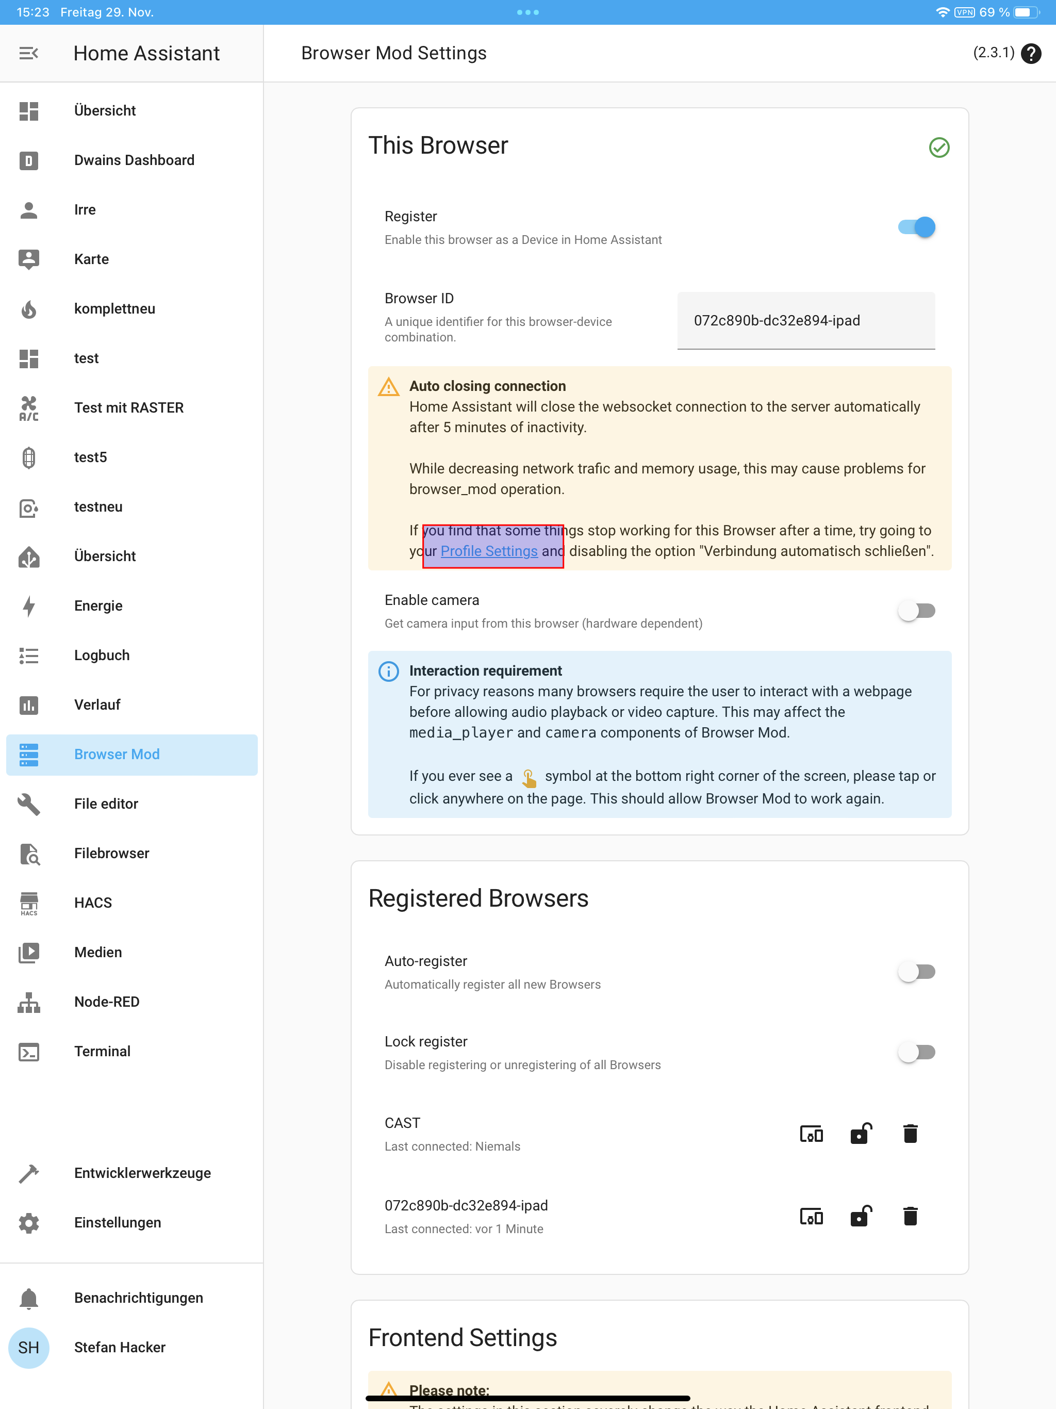The width and height of the screenshot is (1056, 1409).
Task: Open Benachrichtigungen via the bell icon
Action: click(29, 1298)
